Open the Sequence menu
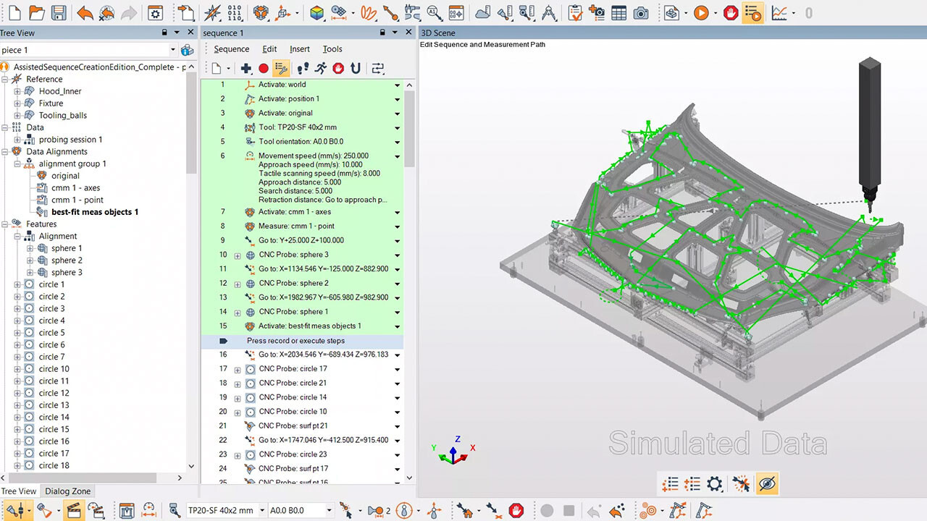The height and width of the screenshot is (521, 927). [232, 49]
